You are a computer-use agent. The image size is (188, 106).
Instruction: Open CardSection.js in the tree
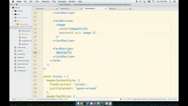pyautogui.click(x=27, y=41)
